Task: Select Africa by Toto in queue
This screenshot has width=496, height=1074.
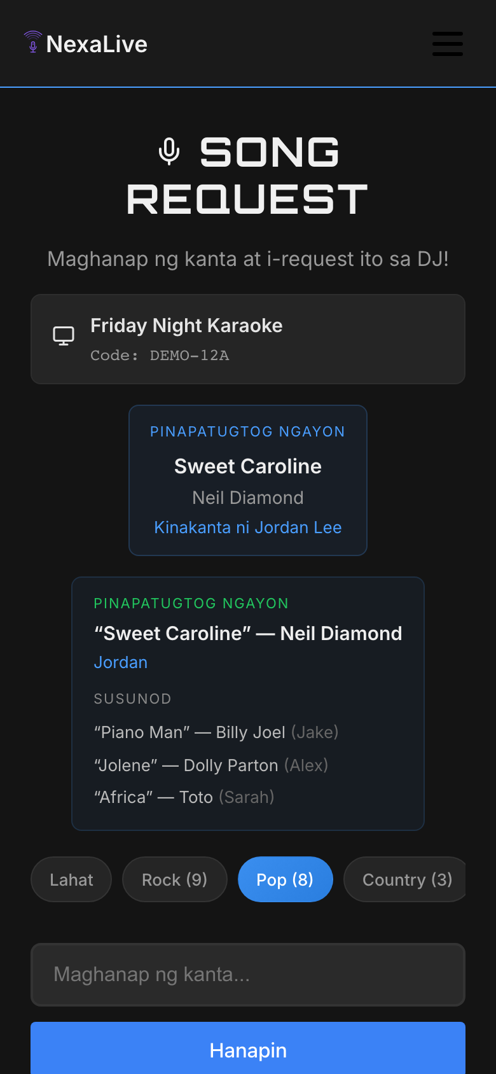Action: (x=184, y=797)
